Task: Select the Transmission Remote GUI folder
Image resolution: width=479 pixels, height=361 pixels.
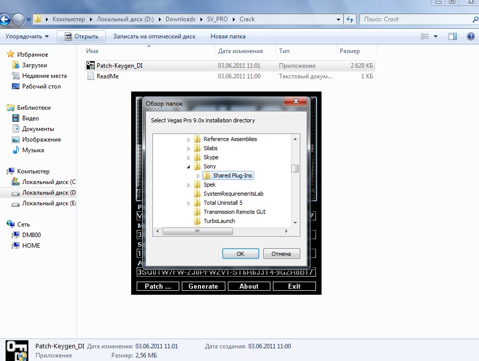Action: (x=234, y=212)
